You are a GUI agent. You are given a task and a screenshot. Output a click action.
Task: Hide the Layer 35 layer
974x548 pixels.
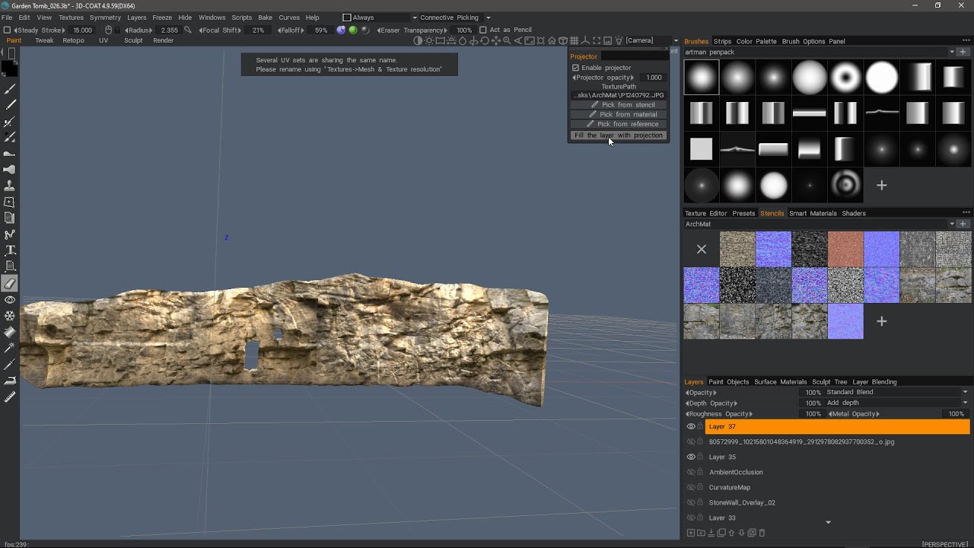[x=691, y=457]
